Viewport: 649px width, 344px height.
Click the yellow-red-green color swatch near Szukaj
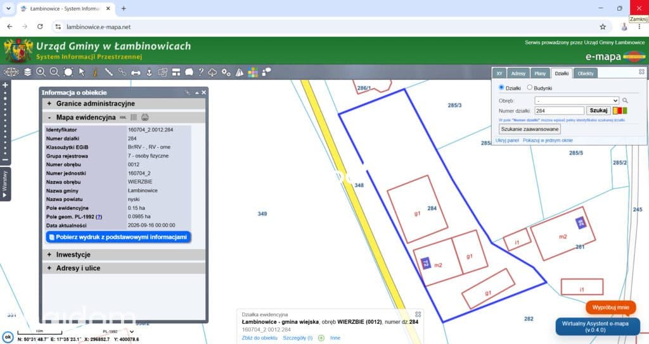(620, 110)
